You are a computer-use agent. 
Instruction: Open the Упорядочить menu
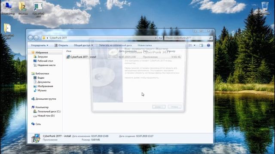40,45
